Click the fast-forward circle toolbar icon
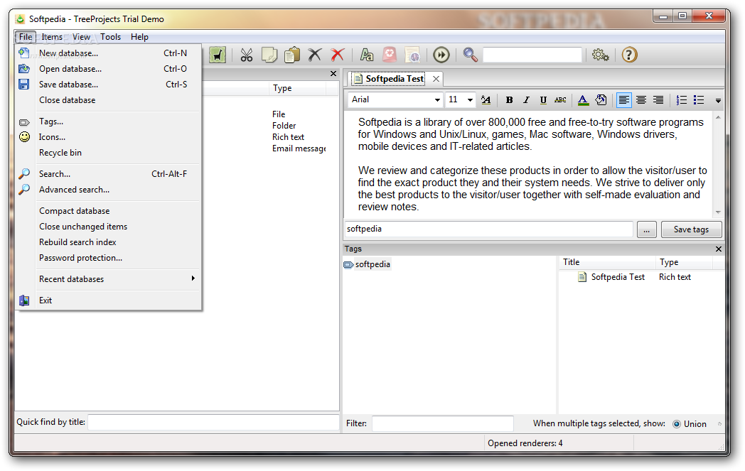The image size is (745, 471). (x=441, y=55)
